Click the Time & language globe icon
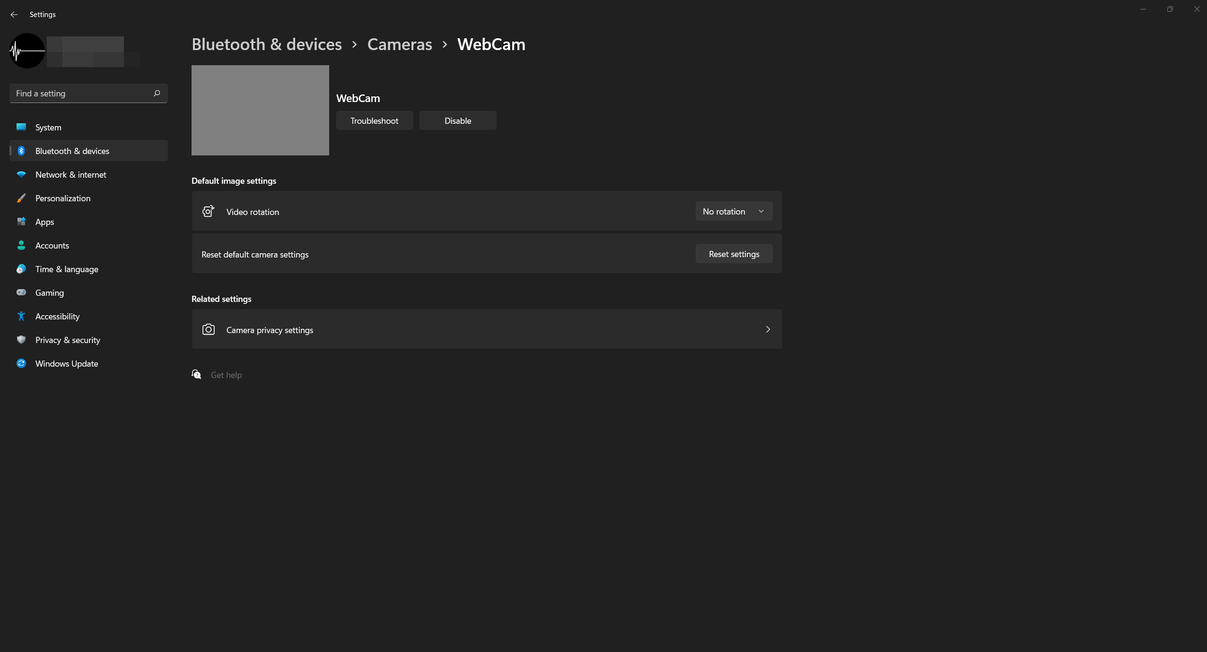 pos(21,269)
